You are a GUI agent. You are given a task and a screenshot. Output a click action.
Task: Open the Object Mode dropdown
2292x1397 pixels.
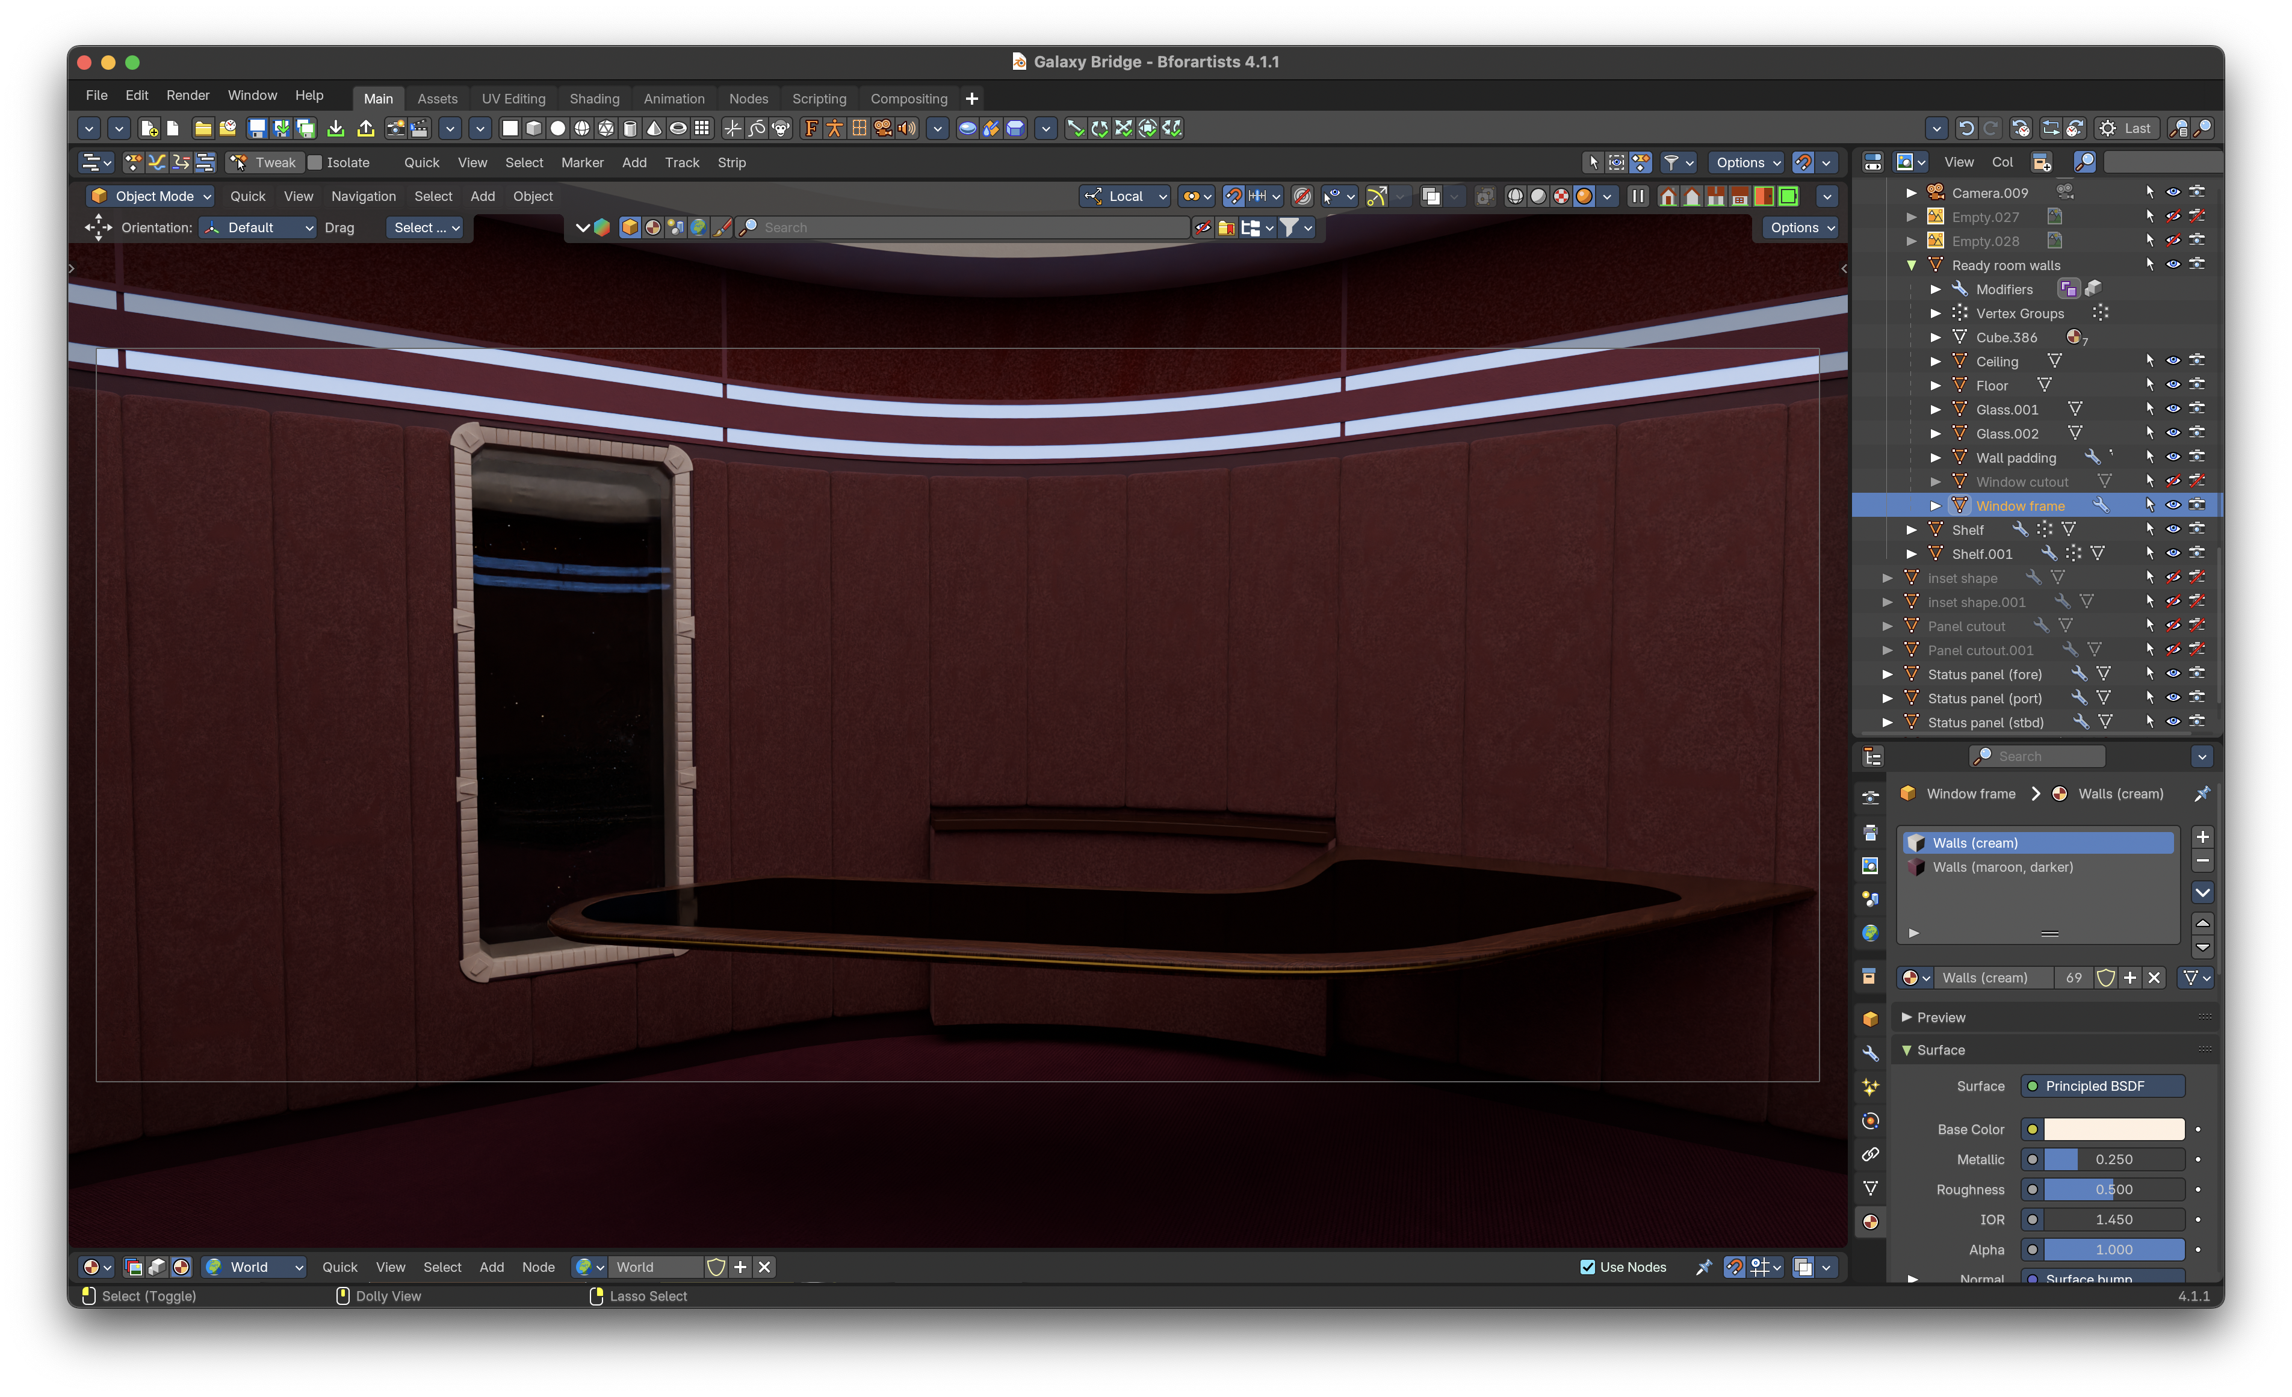point(150,196)
